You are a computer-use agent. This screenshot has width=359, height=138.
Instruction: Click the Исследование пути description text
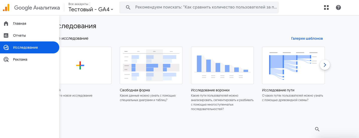click(292, 98)
